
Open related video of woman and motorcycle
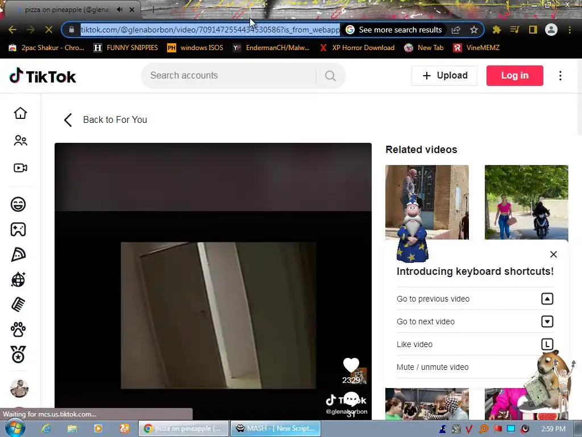526,202
